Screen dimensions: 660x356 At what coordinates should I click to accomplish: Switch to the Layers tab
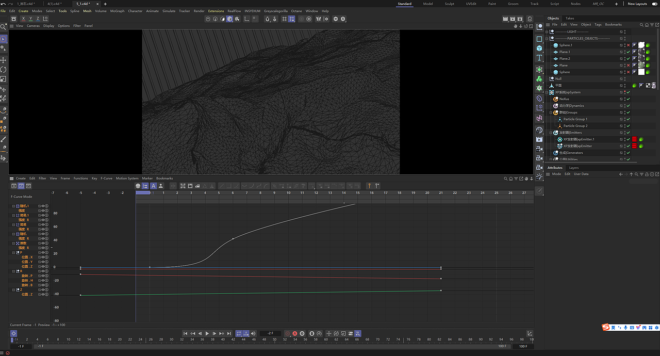point(574,168)
